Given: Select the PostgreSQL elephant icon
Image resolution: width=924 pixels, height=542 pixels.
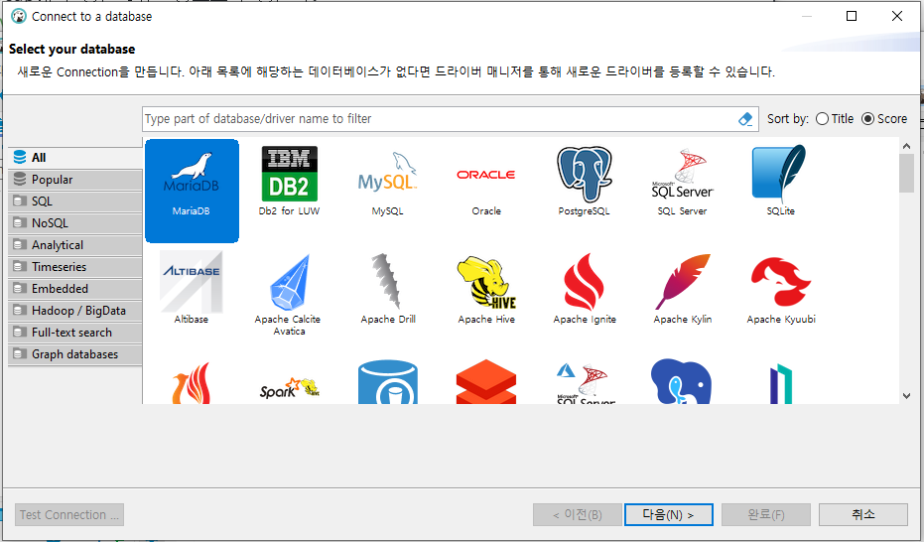Looking at the screenshot, I should [584, 182].
